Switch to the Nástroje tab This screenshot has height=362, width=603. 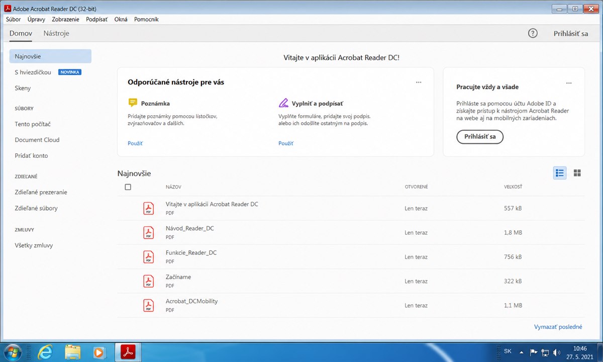(56, 33)
